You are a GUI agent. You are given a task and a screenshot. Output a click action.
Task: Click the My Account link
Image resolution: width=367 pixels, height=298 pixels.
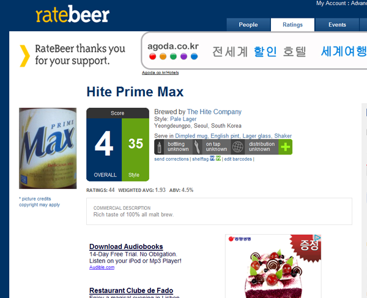(331, 3)
